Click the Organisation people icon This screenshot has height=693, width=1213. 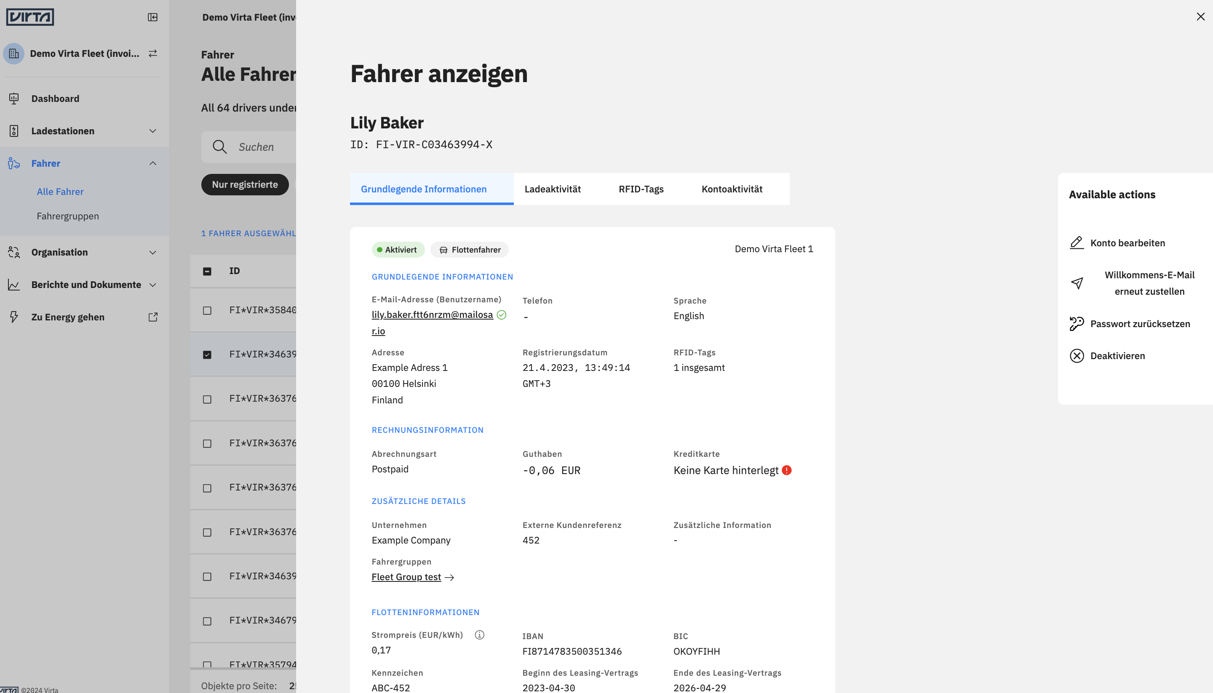point(14,252)
